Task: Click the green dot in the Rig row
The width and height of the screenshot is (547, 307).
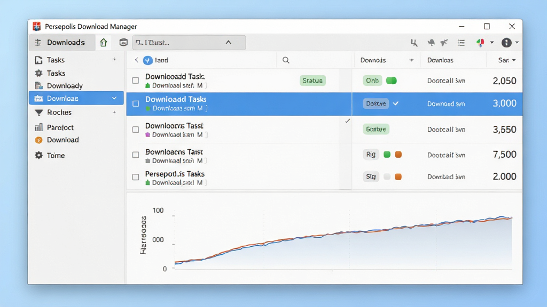Action: click(x=387, y=155)
